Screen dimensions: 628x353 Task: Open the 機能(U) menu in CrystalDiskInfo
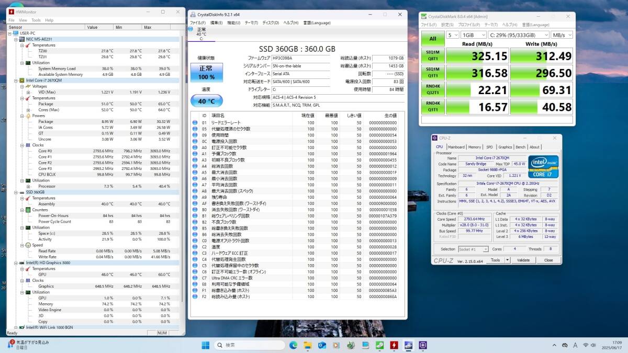pyautogui.click(x=234, y=23)
